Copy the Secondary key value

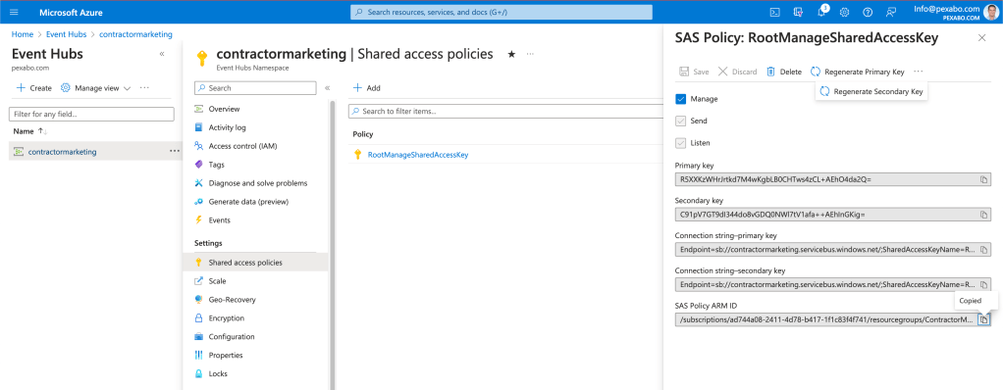pyautogui.click(x=983, y=215)
